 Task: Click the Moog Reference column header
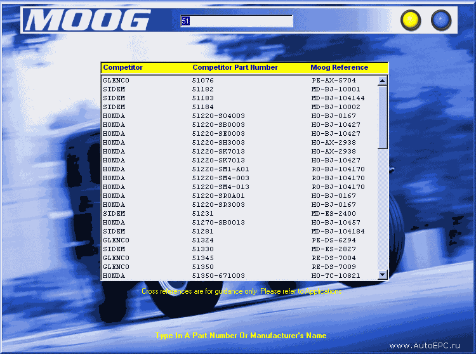pos(339,67)
